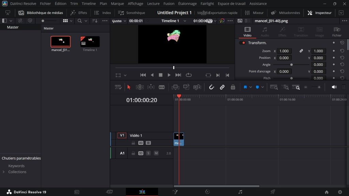Open the Deliver rocket page icon
The image size is (349, 196).
273,192
